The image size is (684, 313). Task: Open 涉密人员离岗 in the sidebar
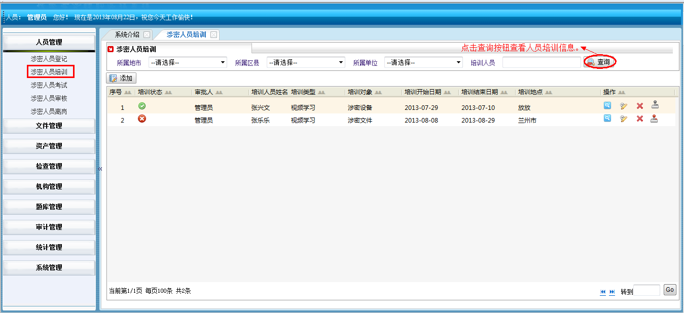[x=49, y=111]
